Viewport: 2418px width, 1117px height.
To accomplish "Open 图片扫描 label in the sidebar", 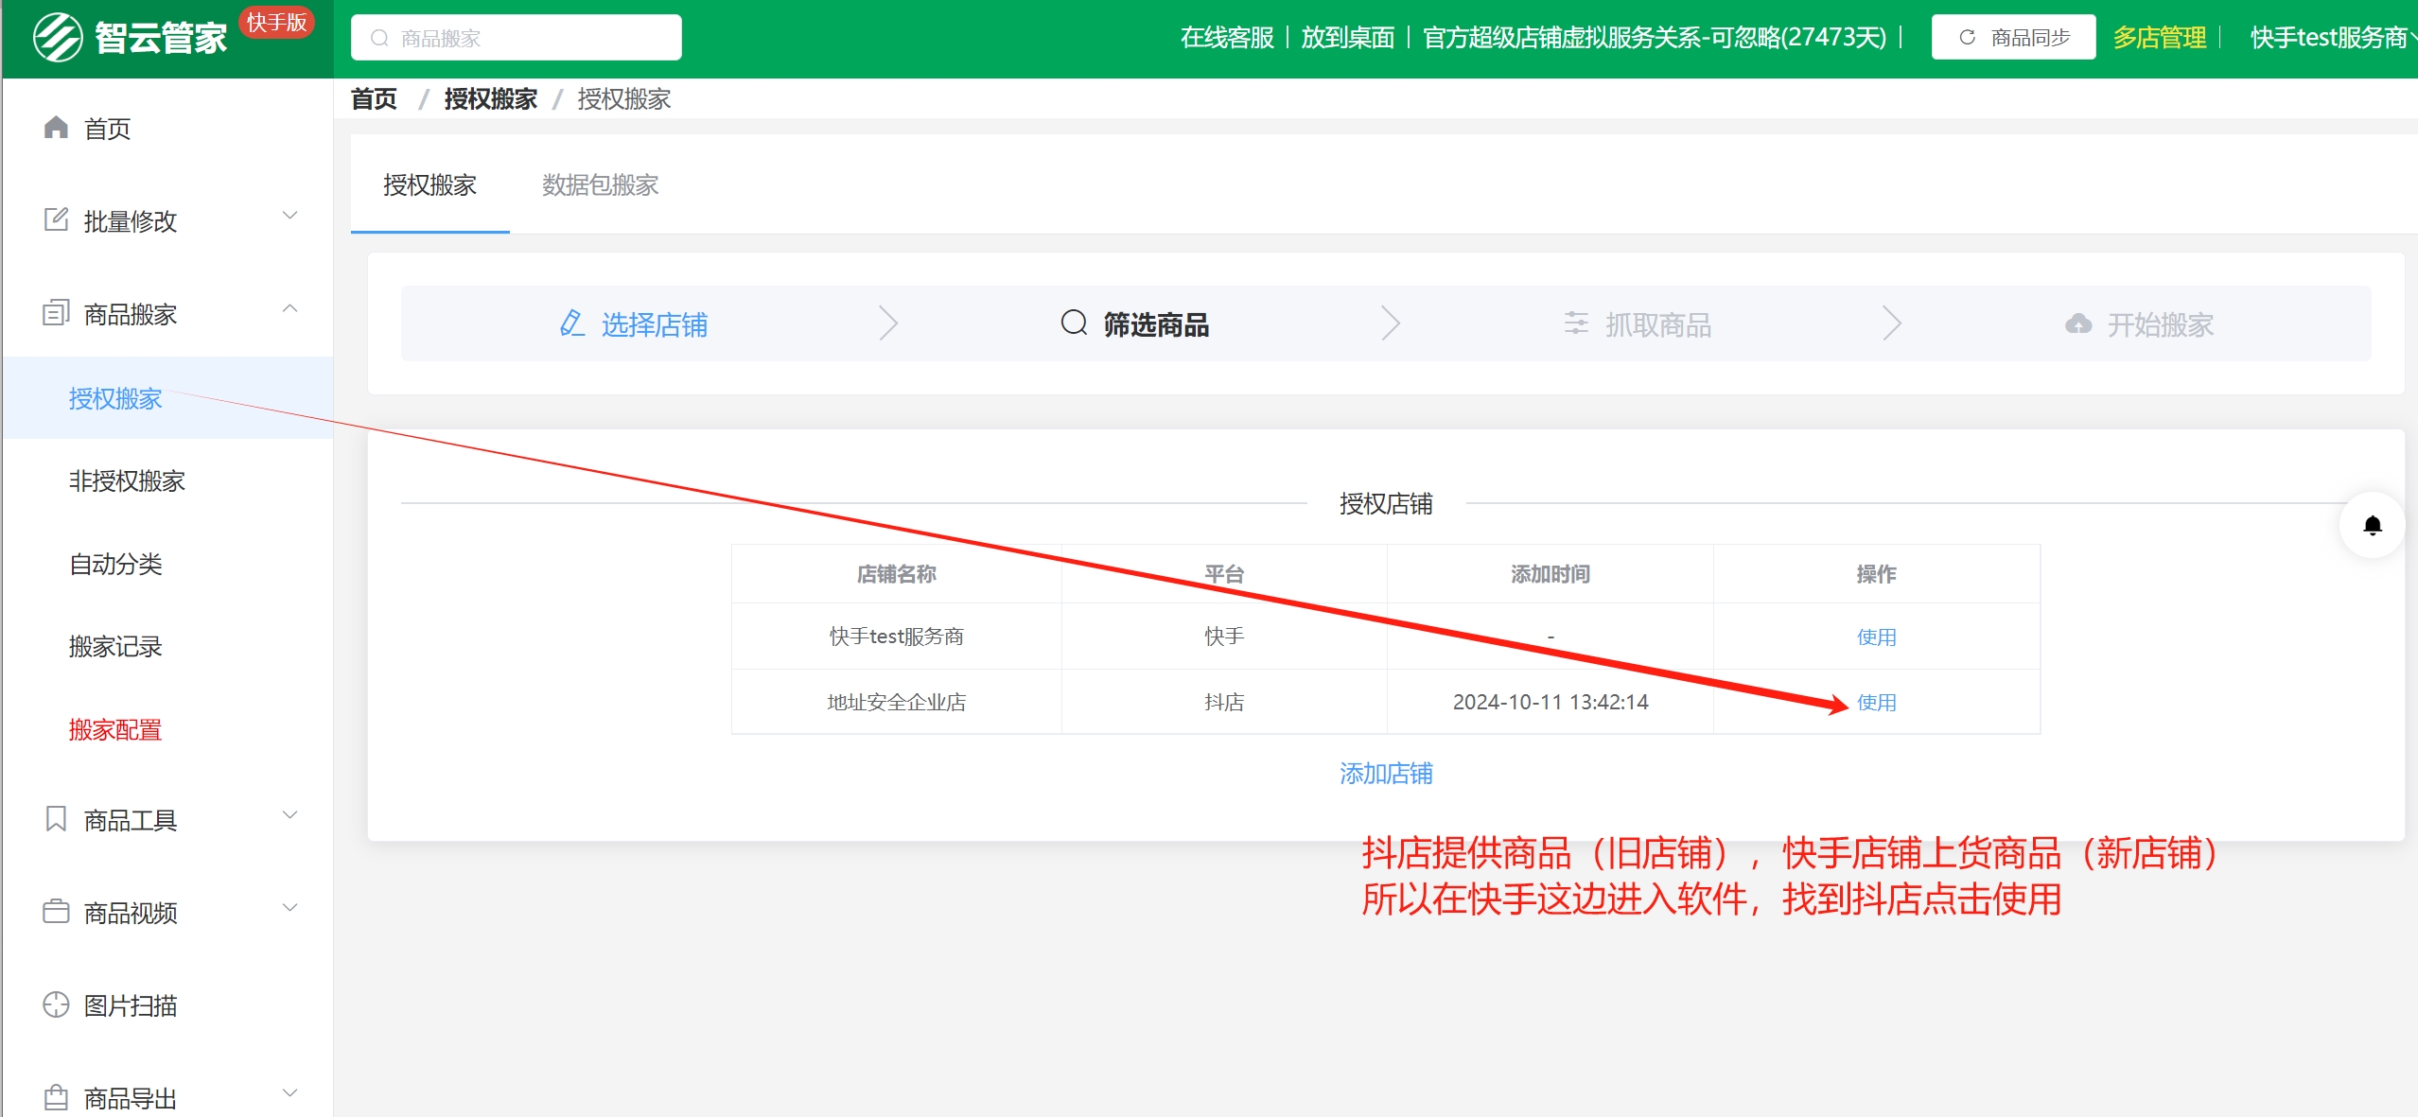I will pyautogui.click(x=131, y=1005).
